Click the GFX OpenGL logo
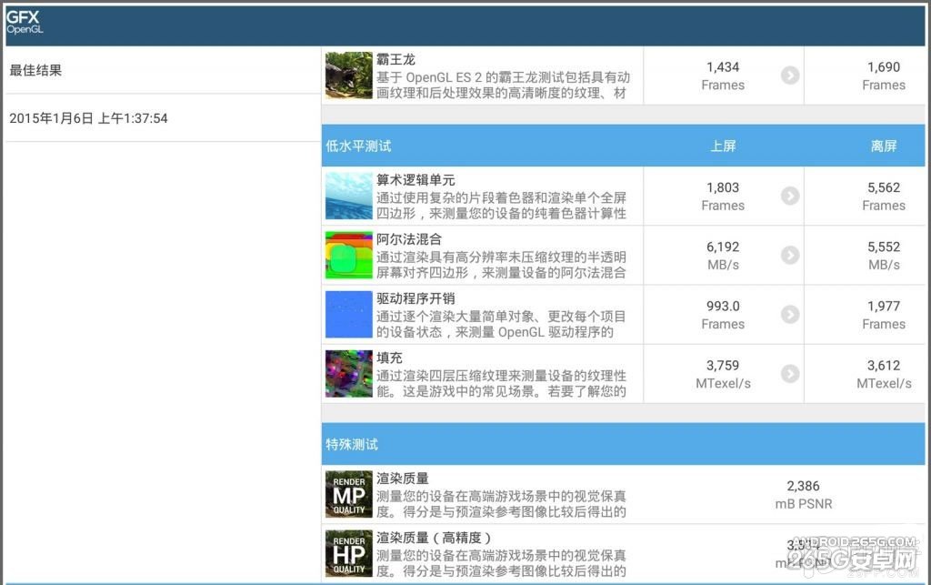Viewport: 931px width, 585px height. point(25,22)
